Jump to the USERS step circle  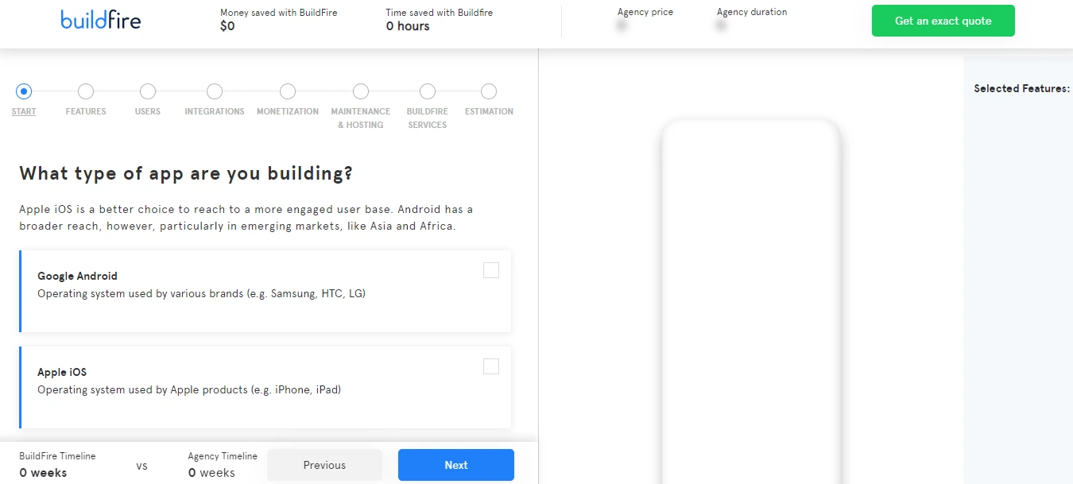(148, 91)
